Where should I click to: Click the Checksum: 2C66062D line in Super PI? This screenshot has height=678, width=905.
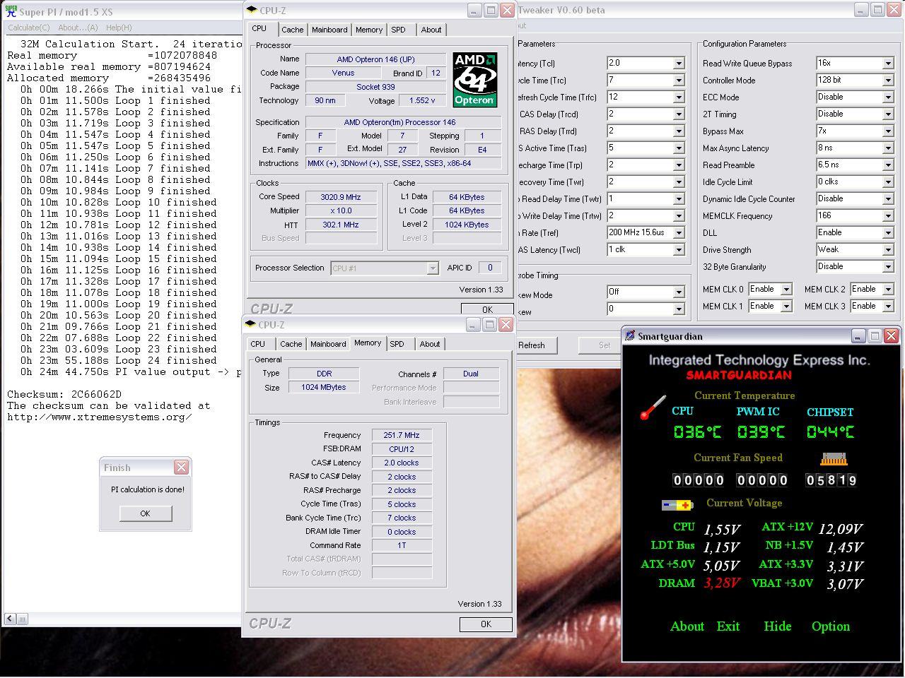point(64,394)
